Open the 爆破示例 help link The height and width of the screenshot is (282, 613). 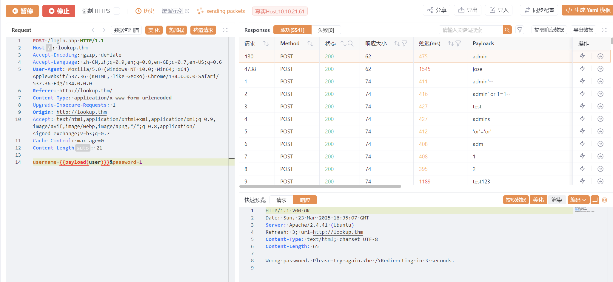[x=175, y=11]
